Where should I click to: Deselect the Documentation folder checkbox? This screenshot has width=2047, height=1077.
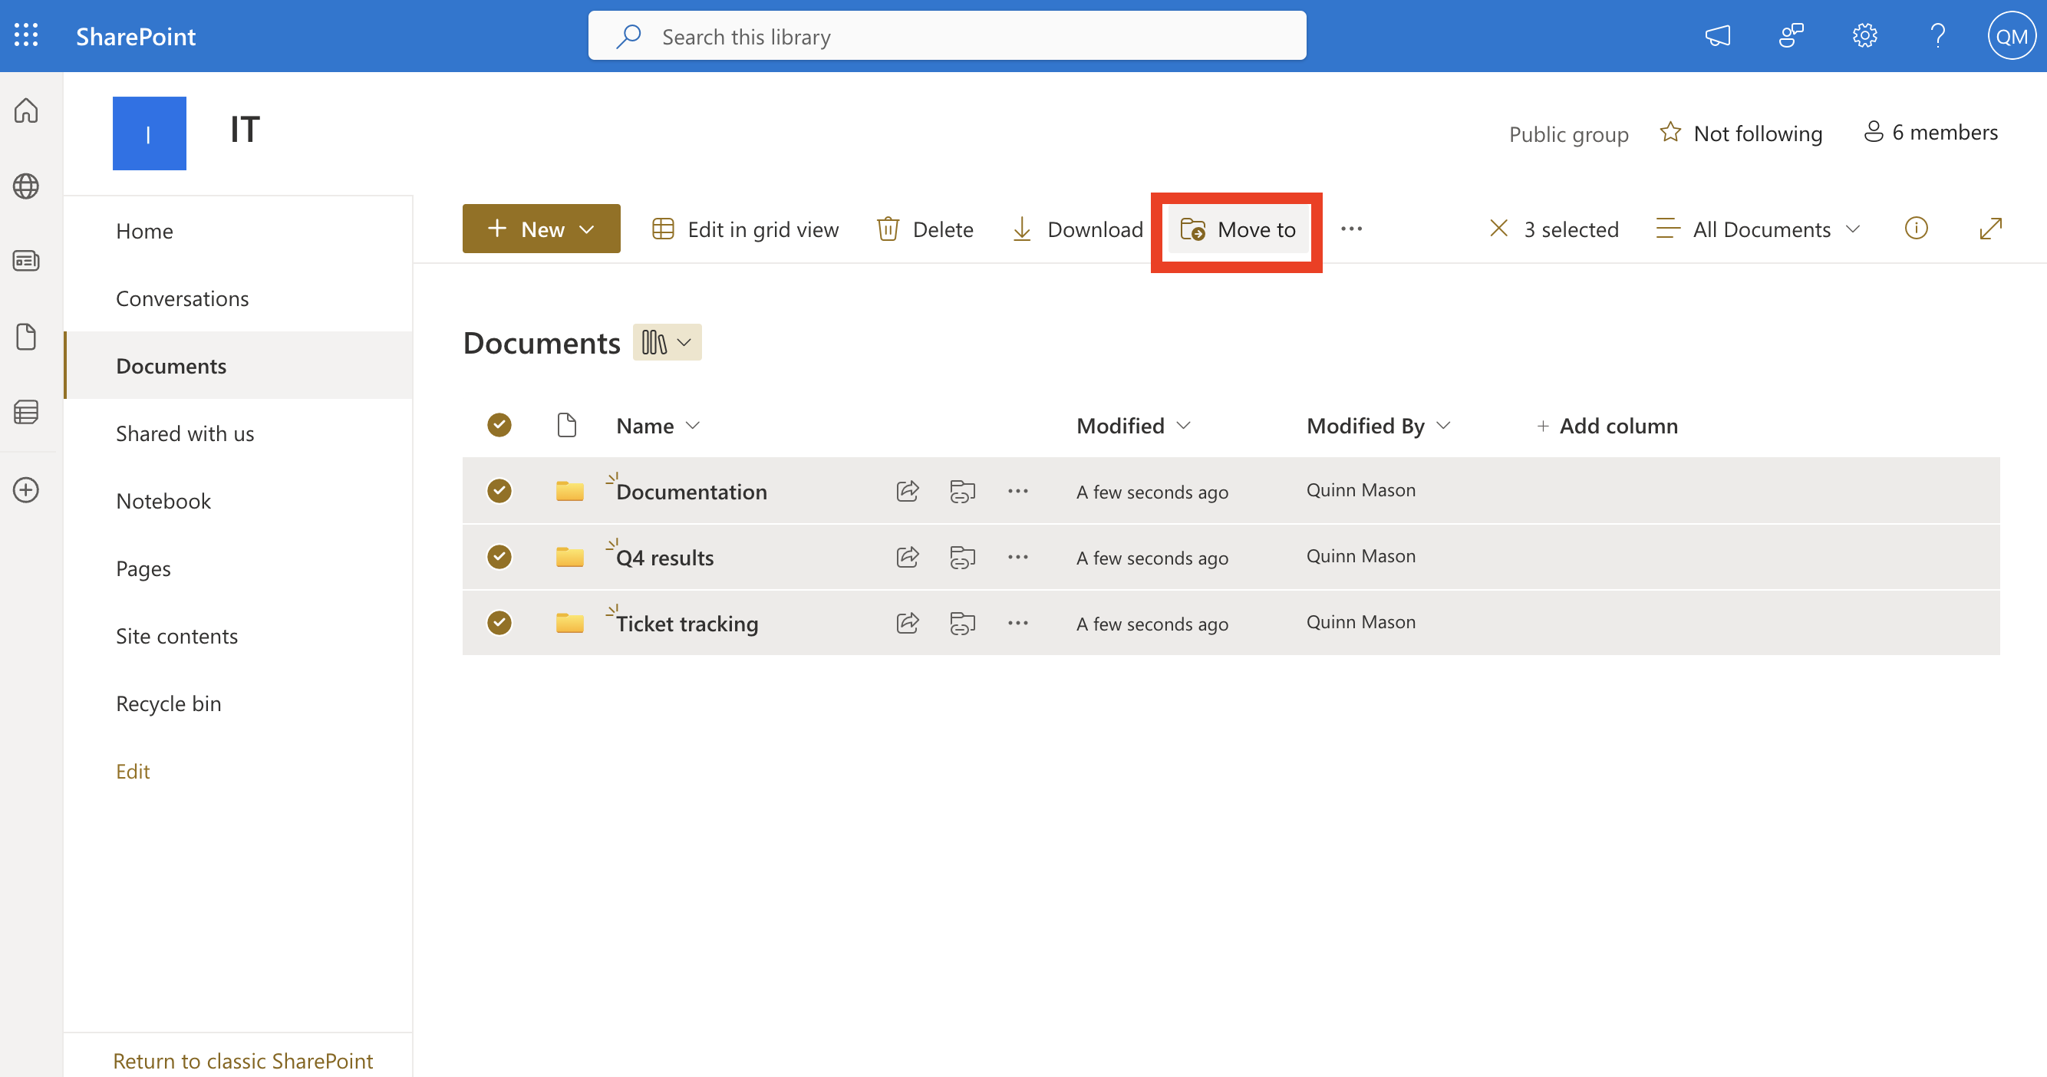[x=499, y=491]
